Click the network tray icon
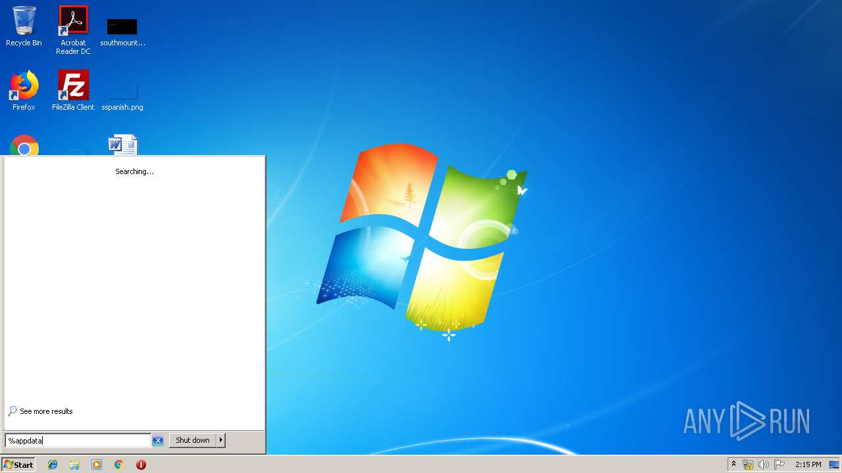842x473 pixels. [x=748, y=464]
